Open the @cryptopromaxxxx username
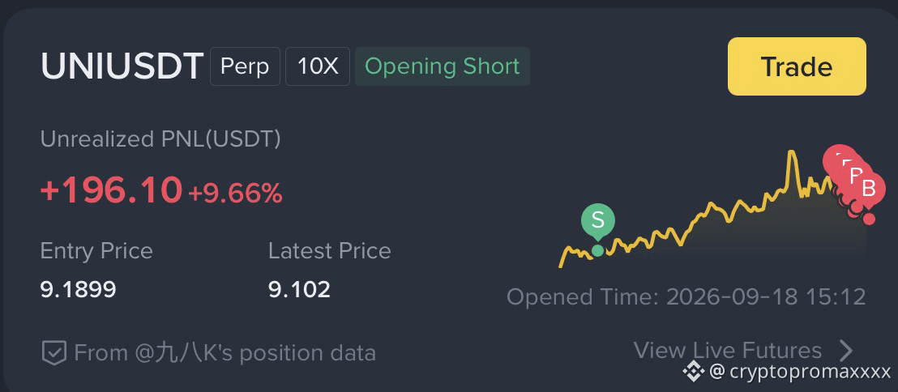This screenshot has width=898, height=392. tap(800, 372)
